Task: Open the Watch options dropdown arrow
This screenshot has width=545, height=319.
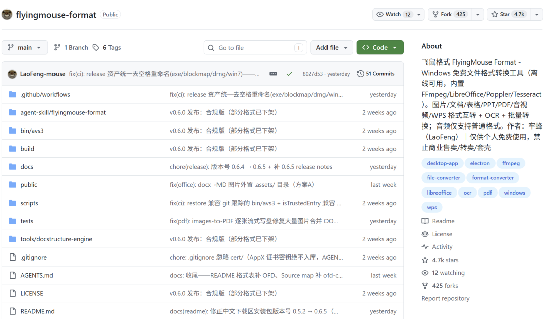Action: tap(419, 14)
